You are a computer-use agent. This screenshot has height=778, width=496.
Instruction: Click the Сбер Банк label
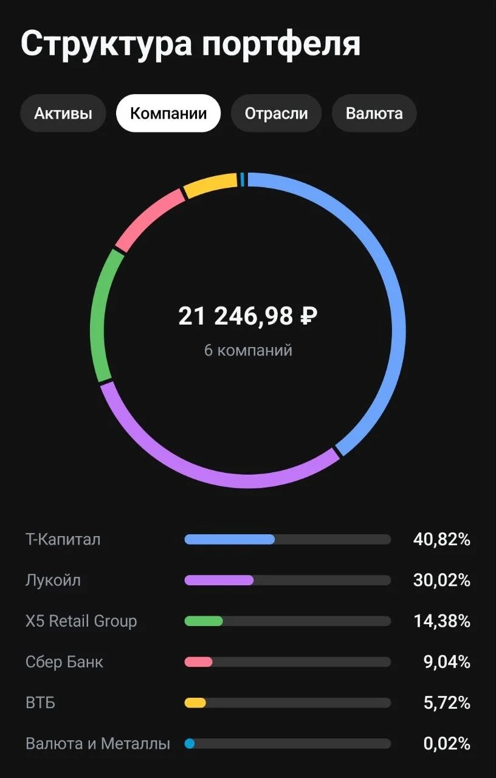pyautogui.click(x=64, y=662)
